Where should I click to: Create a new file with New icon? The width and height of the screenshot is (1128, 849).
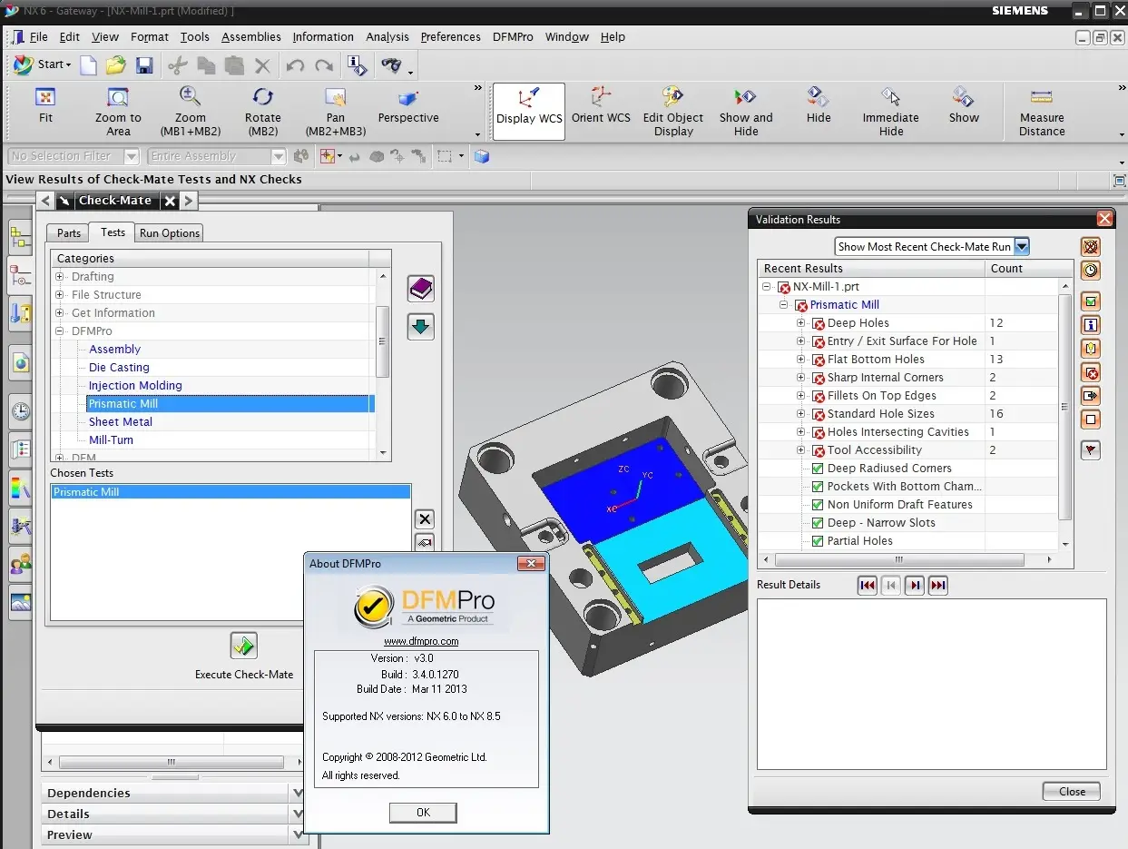click(88, 64)
